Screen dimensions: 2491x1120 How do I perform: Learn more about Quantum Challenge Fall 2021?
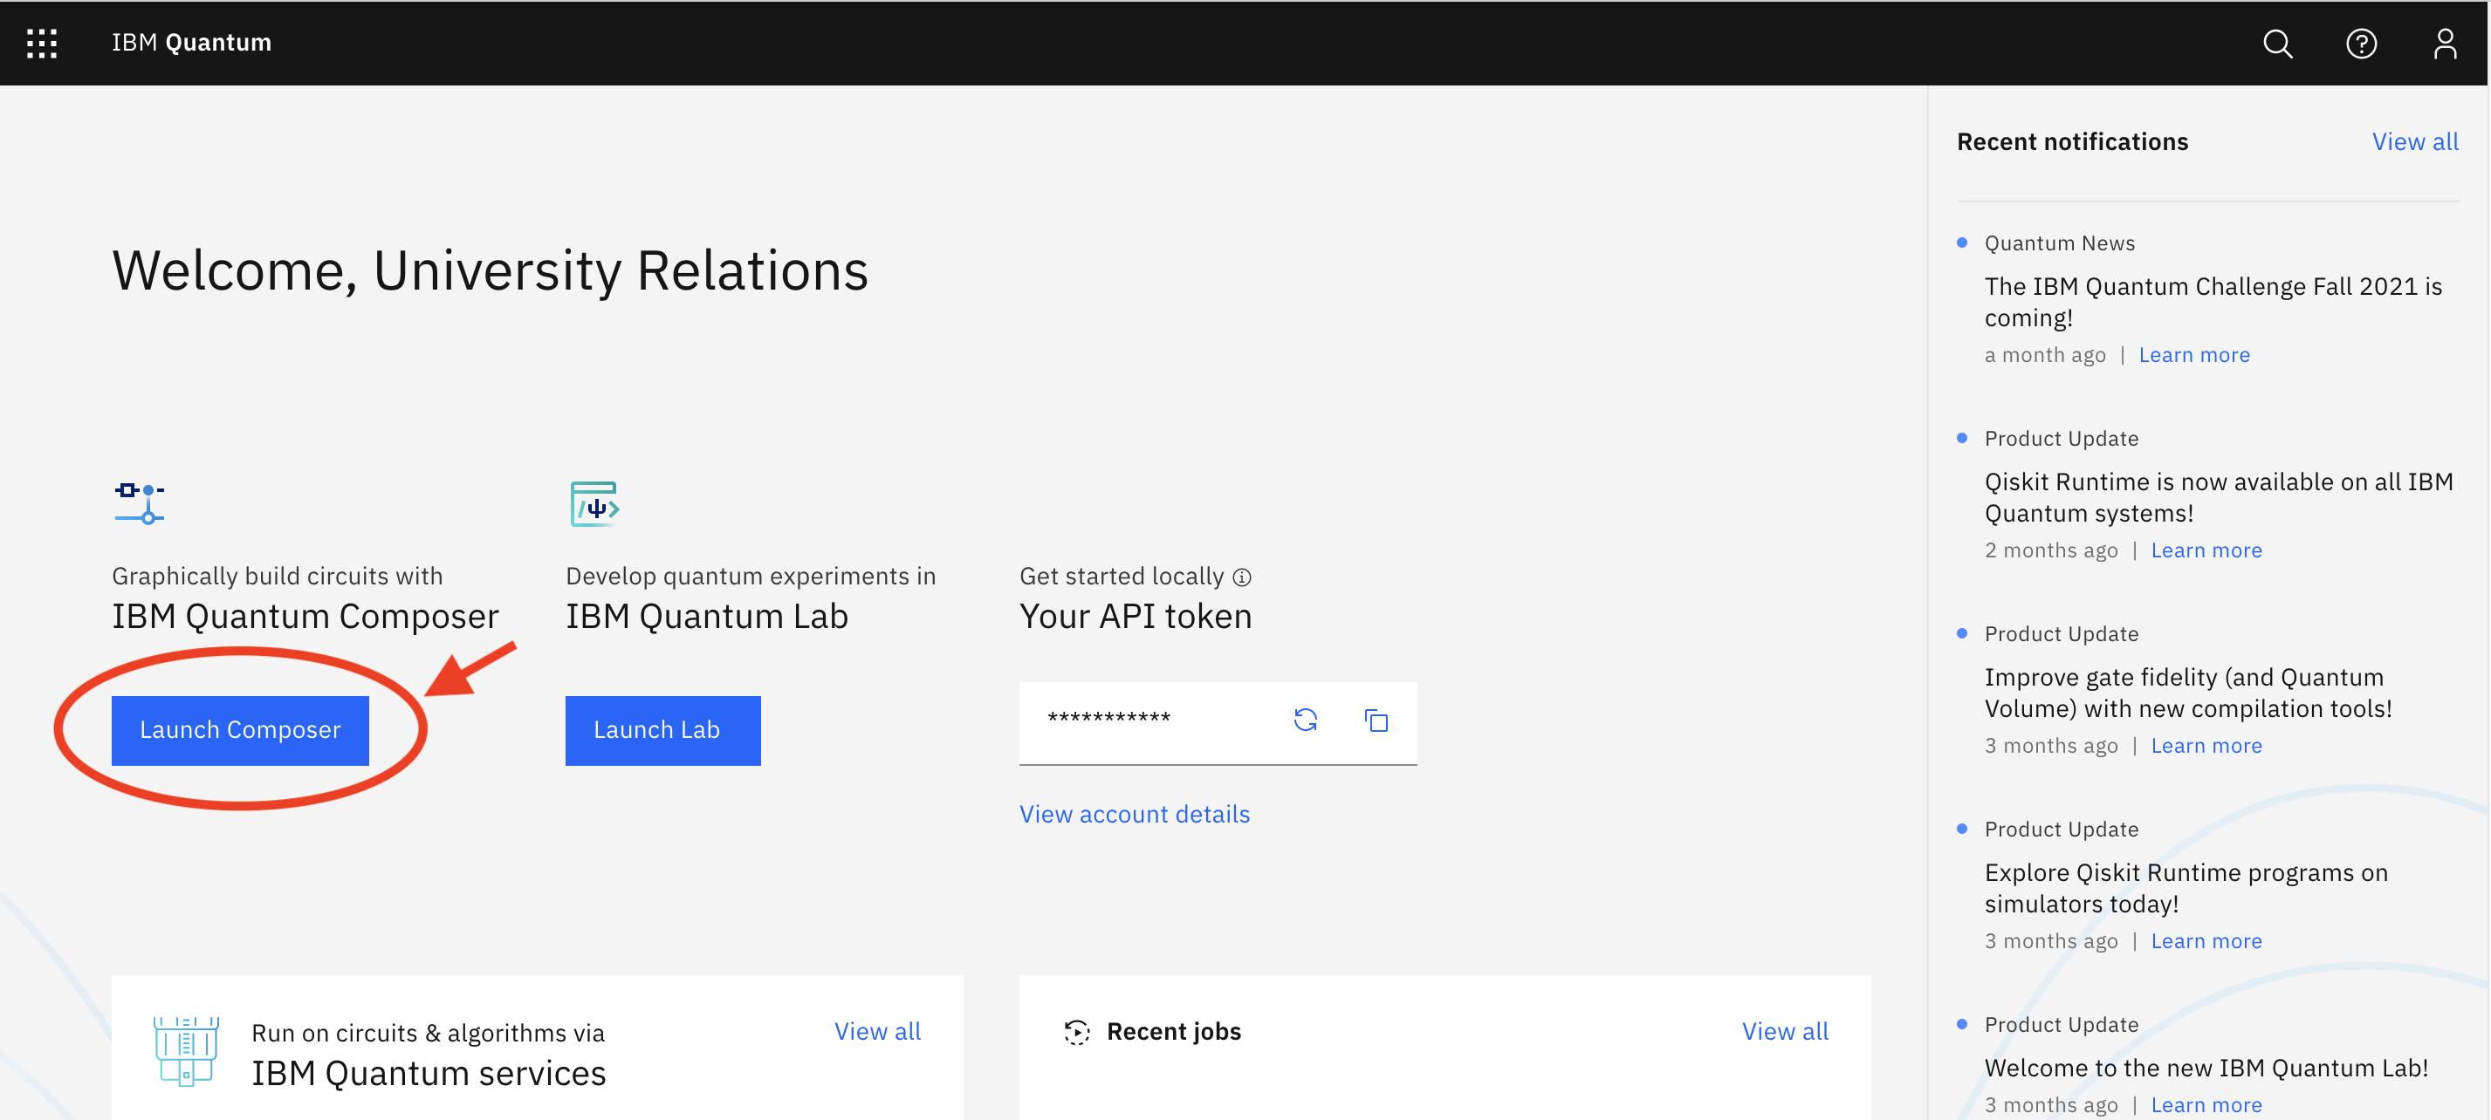pyautogui.click(x=2193, y=355)
